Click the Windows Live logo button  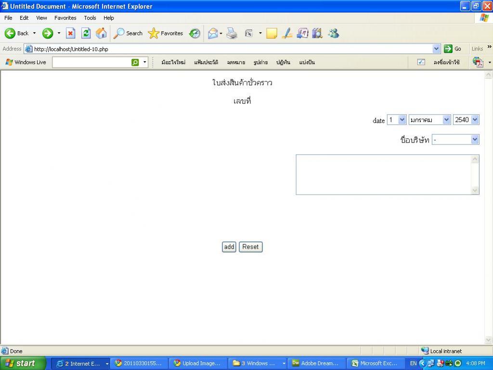[26, 62]
